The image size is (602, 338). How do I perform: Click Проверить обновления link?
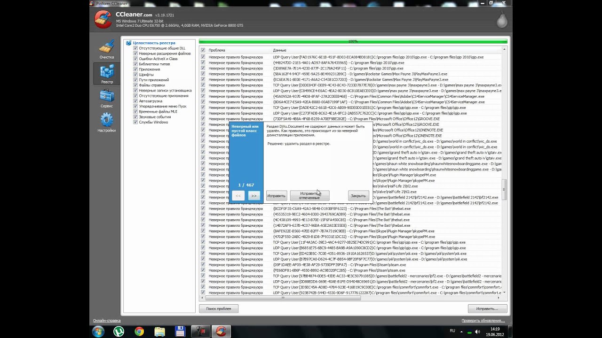(x=483, y=321)
